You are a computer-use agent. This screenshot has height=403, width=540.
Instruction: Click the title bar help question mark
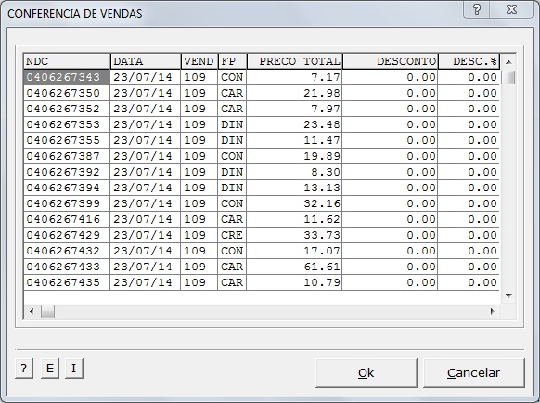477,9
